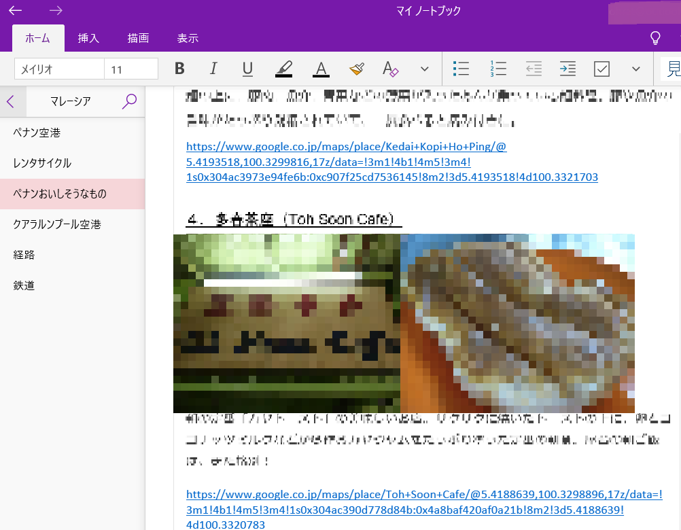Click the Toh Soon Cafe heading
Viewport: 681px width, 530px height.
294,219
